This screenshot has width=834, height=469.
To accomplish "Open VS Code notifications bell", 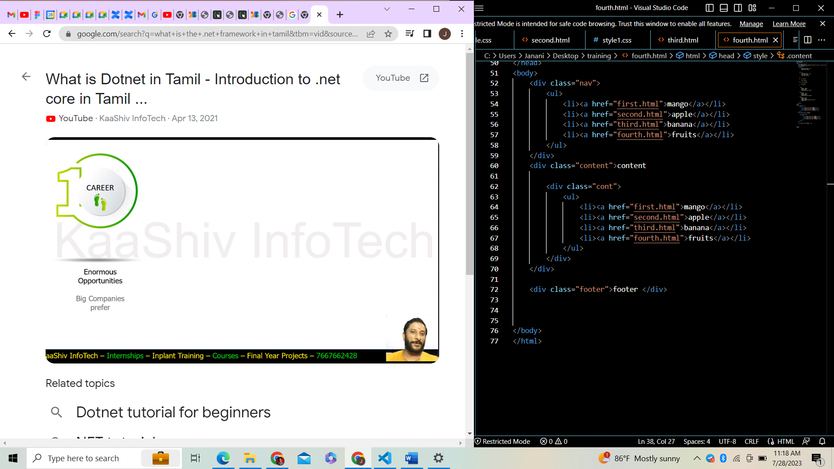I will click(x=822, y=442).
